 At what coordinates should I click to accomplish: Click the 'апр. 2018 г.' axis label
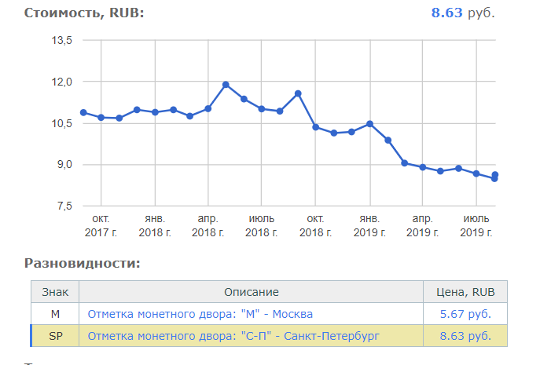pos(208,226)
